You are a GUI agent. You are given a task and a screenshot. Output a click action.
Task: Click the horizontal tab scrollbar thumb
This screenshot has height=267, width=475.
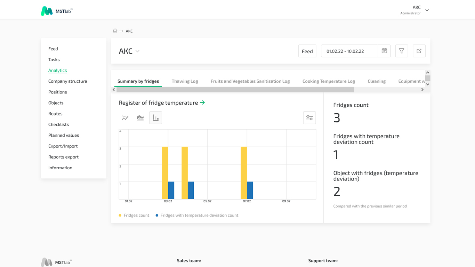point(235,90)
